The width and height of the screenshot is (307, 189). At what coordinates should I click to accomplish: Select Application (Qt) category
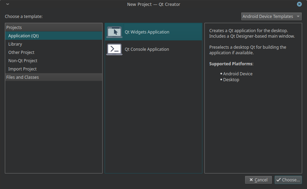point(54,36)
